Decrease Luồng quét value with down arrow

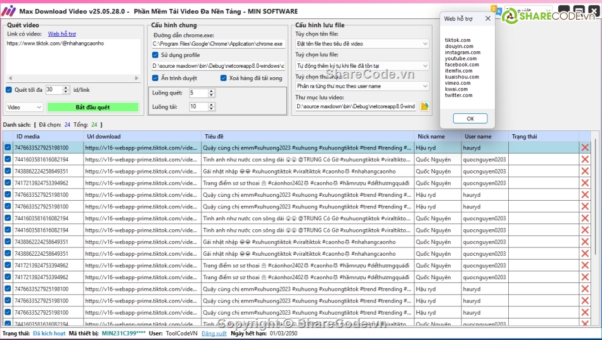[x=211, y=95]
